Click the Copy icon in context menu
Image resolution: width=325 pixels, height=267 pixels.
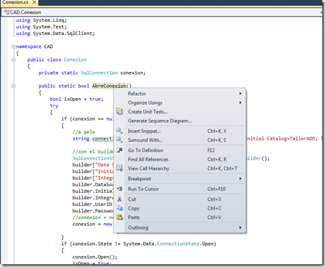120,208
